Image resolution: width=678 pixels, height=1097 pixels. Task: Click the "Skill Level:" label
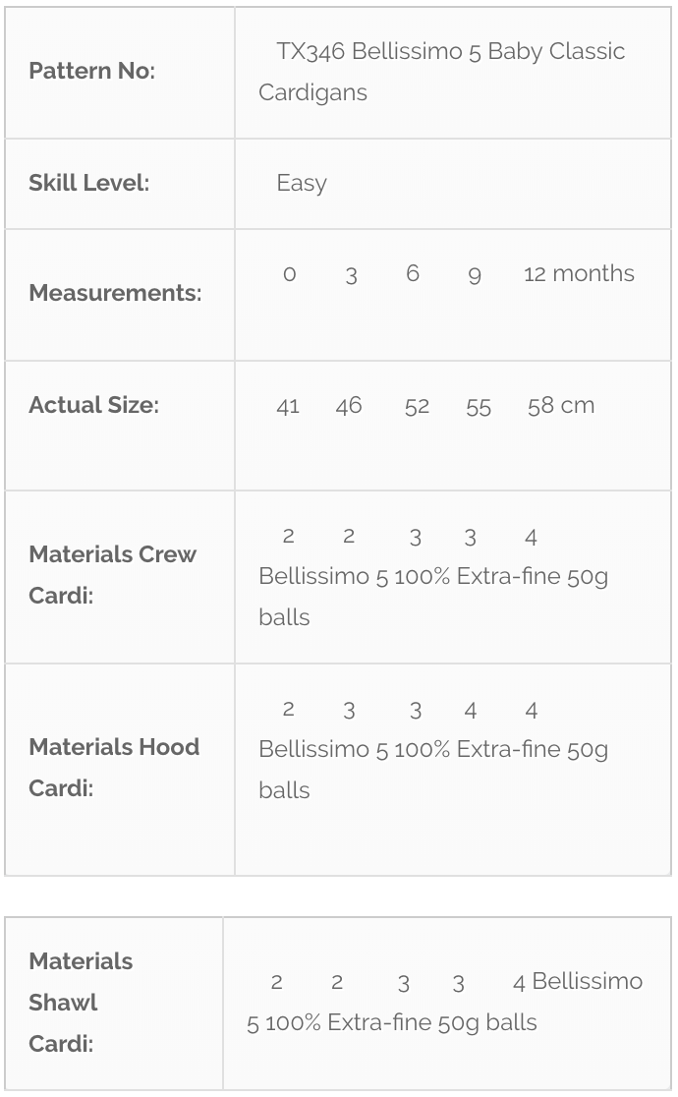[88, 183]
